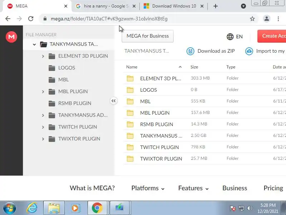This screenshot has width=286, height=215.
Task: Click the volume speaker tray icon
Action: coord(250,208)
